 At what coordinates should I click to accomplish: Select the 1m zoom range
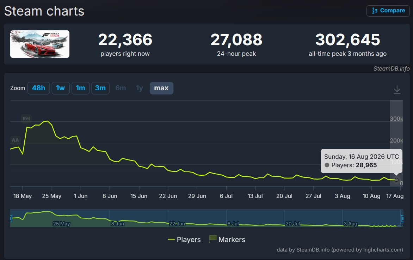tap(80, 88)
